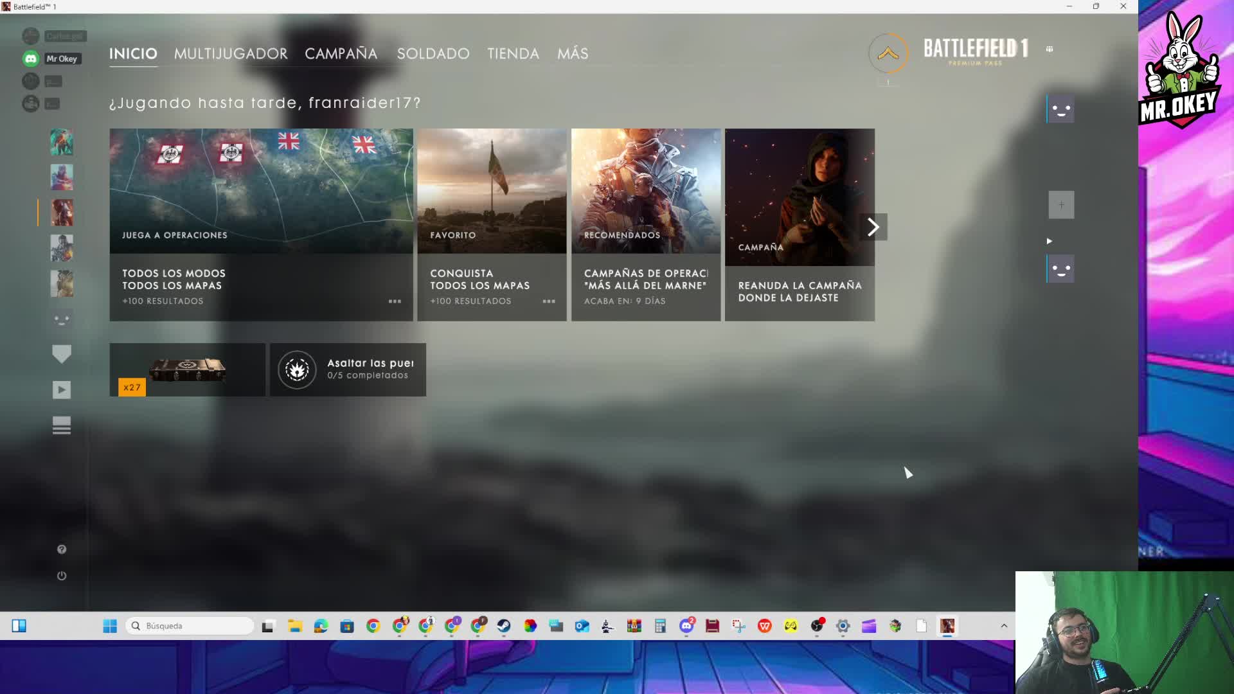Open the Battlefield Hardline game tile in sidebar
The height and width of the screenshot is (694, 1234).
(x=62, y=283)
